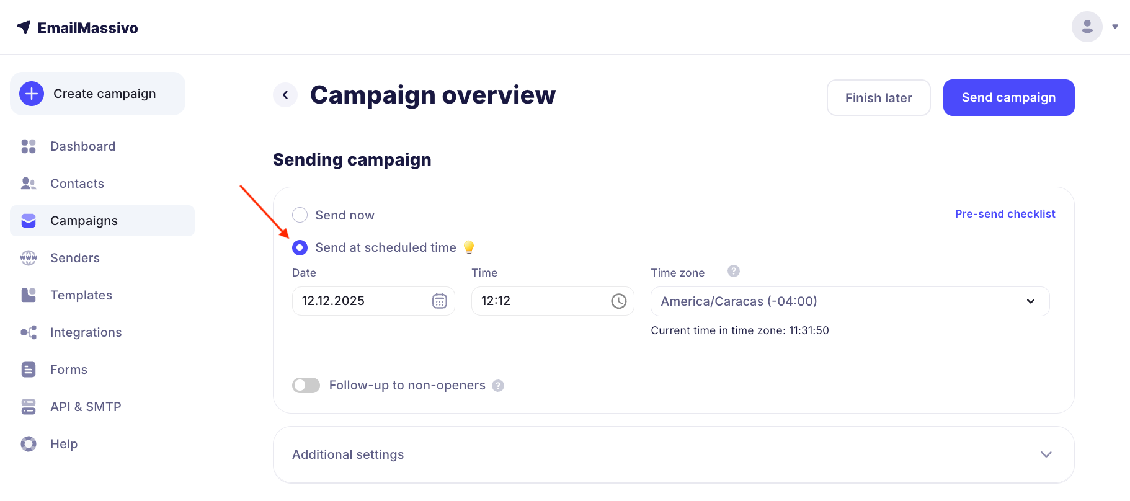Click into the Time input field

pos(540,301)
